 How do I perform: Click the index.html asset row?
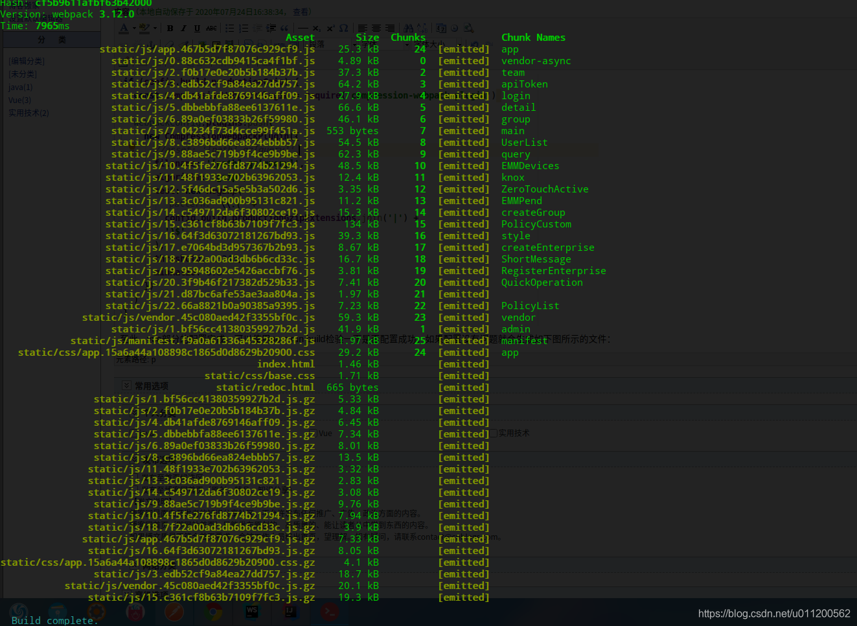point(286,364)
